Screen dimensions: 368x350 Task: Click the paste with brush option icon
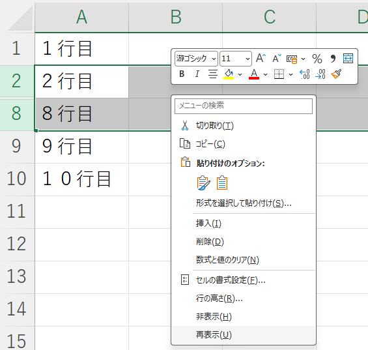pos(204,182)
